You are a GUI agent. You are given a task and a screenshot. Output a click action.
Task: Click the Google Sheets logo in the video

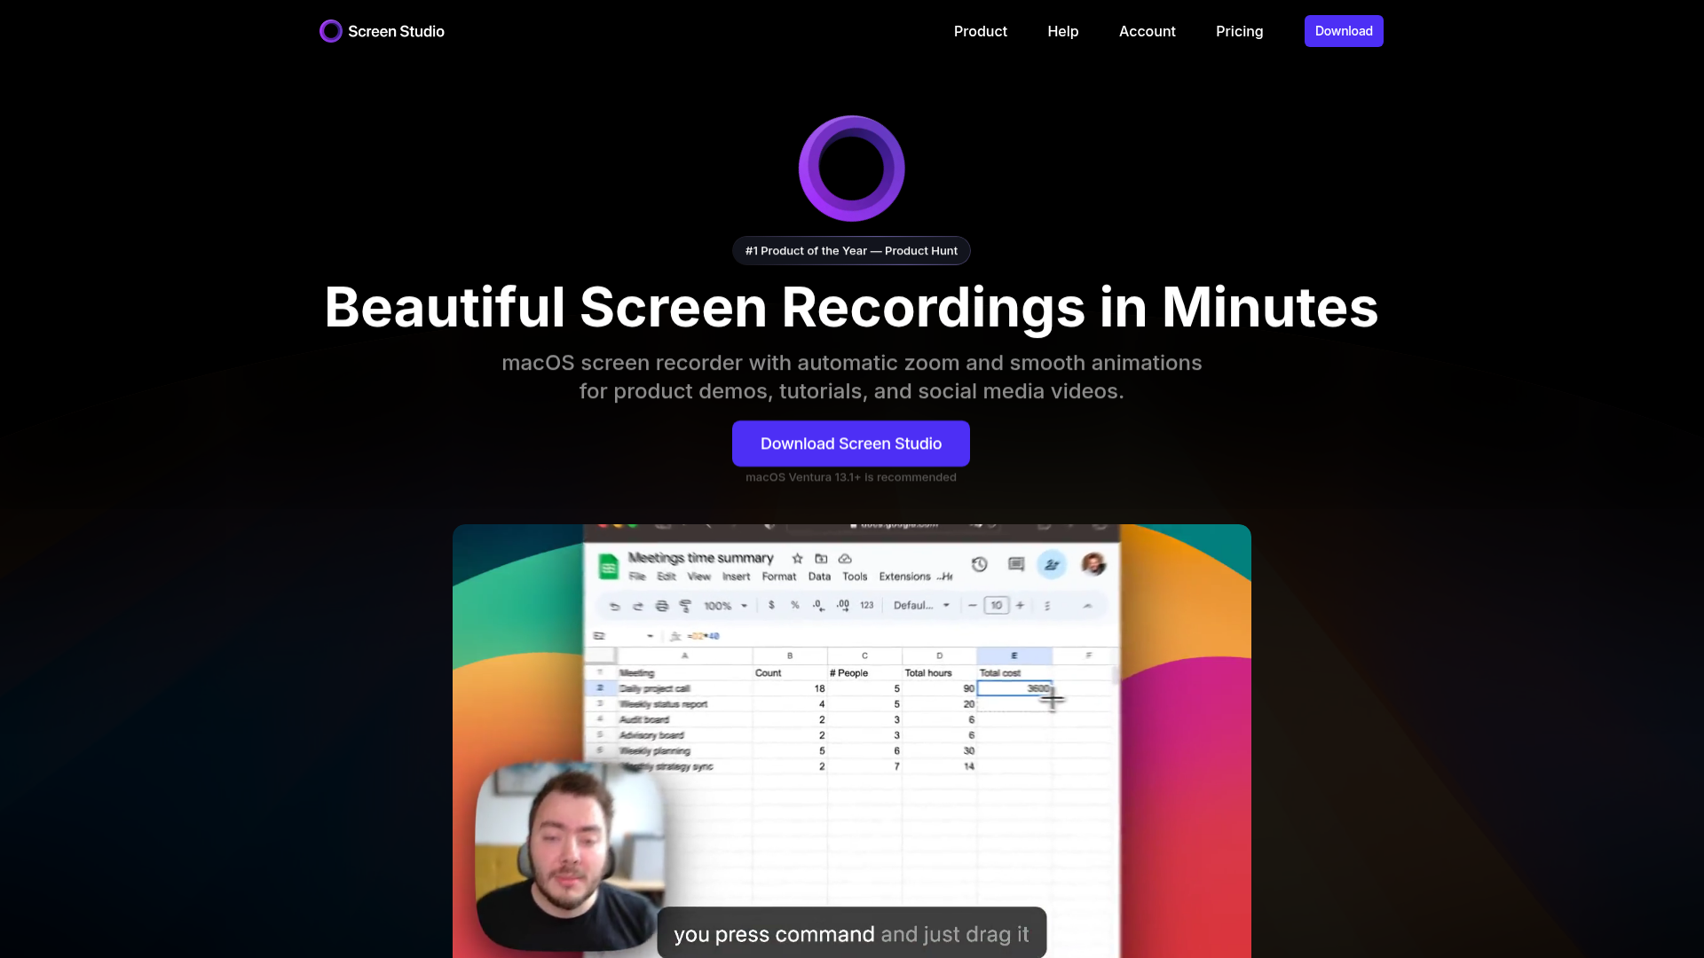click(x=608, y=566)
